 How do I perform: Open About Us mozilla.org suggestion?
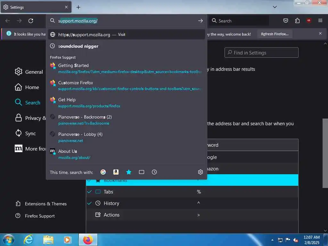[126, 154]
